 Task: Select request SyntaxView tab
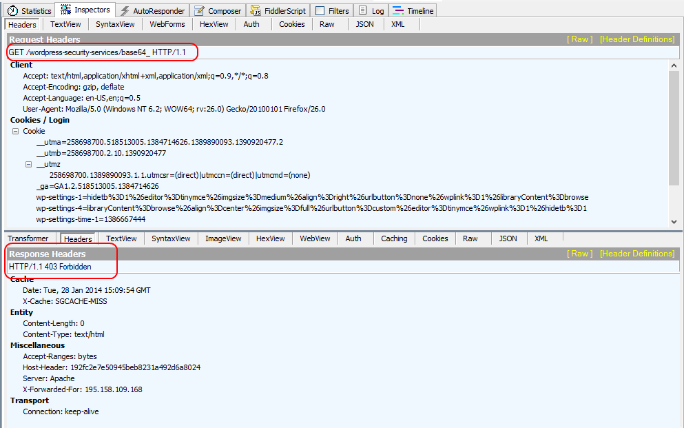[115, 24]
